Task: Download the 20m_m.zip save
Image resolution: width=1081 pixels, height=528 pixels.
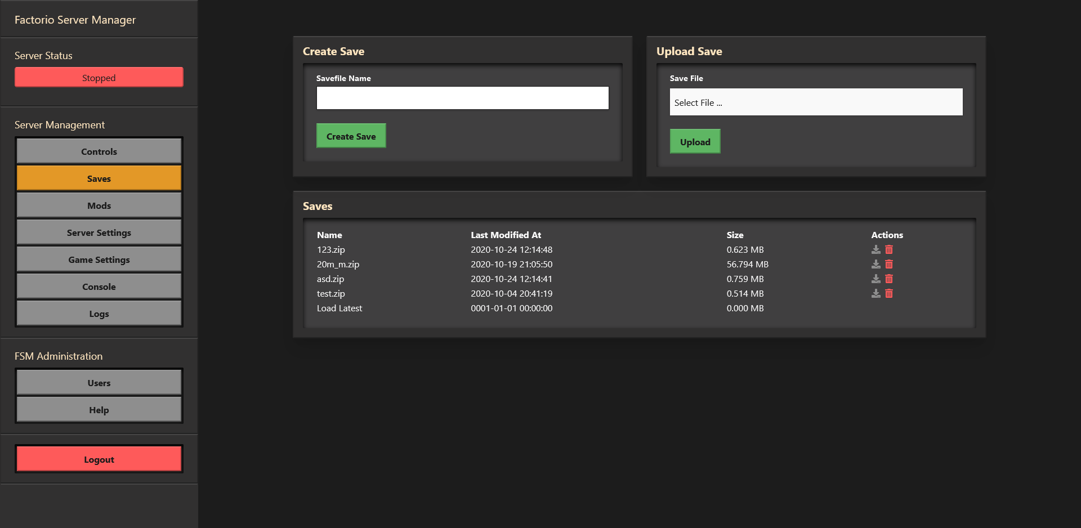Action: pyautogui.click(x=876, y=264)
